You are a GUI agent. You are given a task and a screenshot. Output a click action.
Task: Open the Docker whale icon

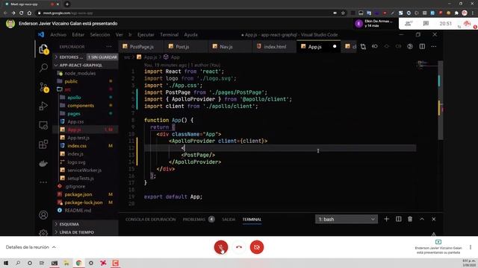(x=43, y=164)
